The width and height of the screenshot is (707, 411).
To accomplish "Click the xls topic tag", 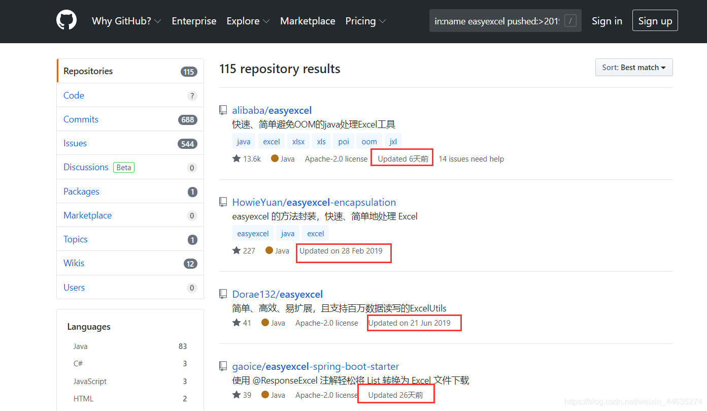I will 321,142.
